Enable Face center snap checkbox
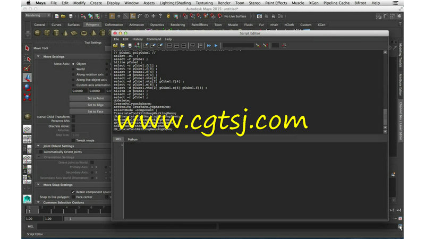The image size is (425, 239). click(73, 197)
